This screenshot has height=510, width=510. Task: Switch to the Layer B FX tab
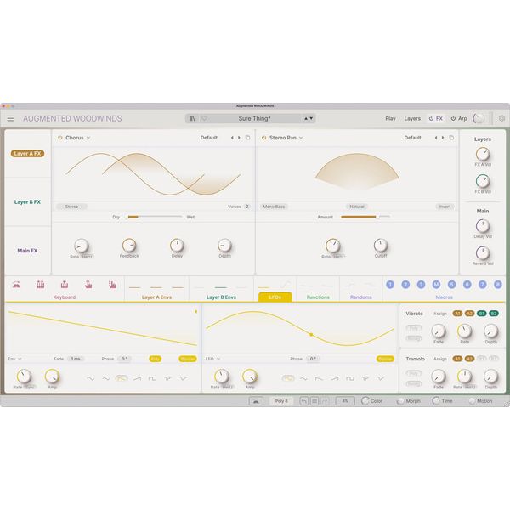tap(27, 202)
